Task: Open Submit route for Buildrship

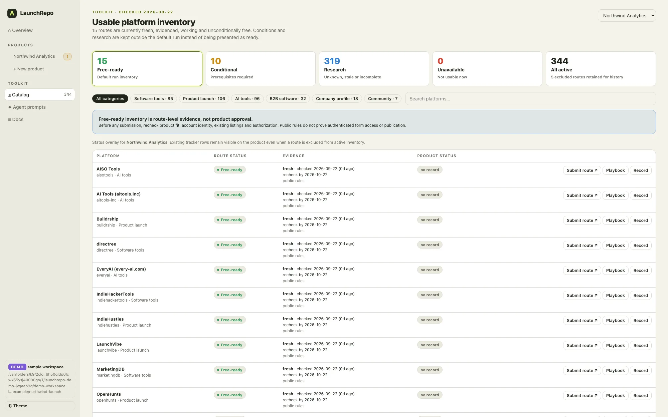Action: coord(582,221)
